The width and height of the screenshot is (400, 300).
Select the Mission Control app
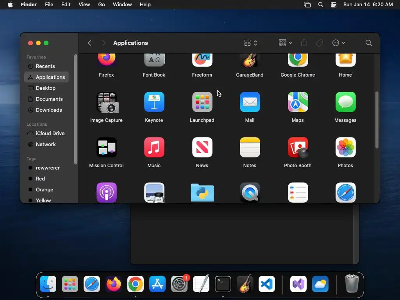pos(106,147)
